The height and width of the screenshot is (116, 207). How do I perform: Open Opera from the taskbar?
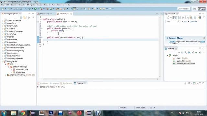[79, 113]
